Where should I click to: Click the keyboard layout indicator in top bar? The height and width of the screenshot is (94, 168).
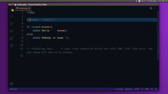tap(139, 1)
